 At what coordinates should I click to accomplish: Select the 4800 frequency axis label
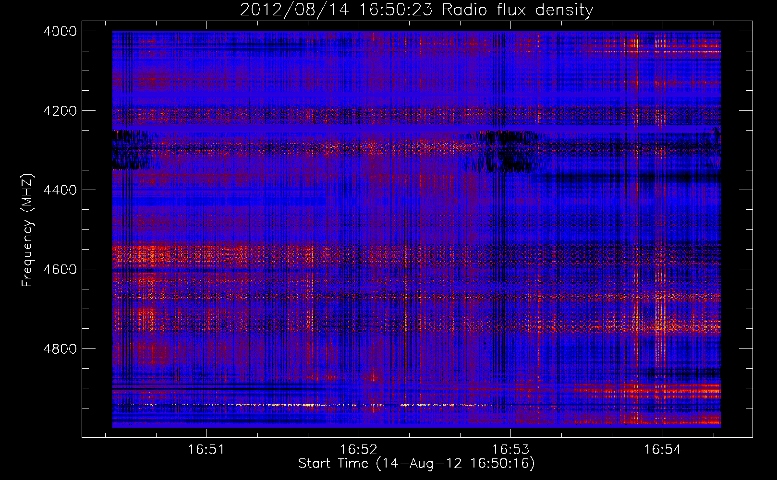tap(60, 348)
